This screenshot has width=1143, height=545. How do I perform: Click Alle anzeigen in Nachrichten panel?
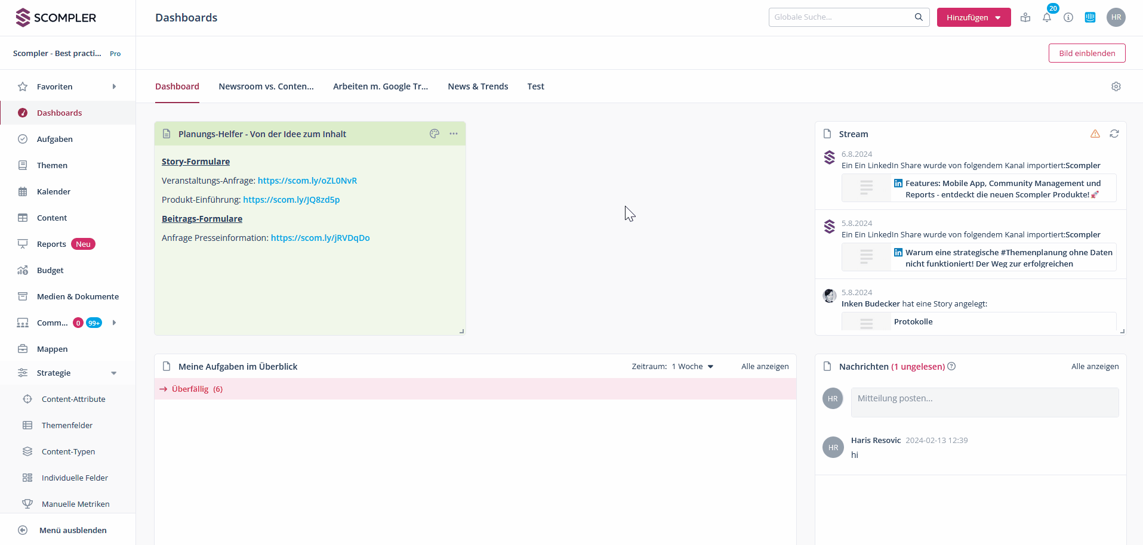coord(1095,366)
